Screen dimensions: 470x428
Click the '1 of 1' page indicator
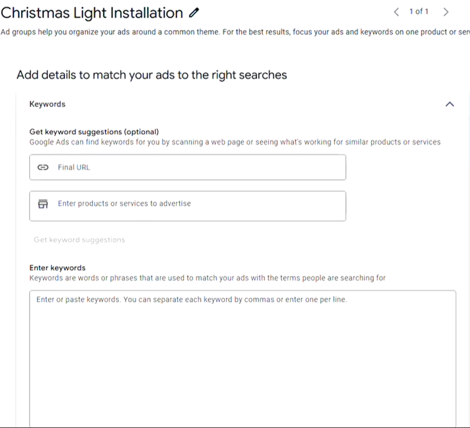click(x=419, y=12)
